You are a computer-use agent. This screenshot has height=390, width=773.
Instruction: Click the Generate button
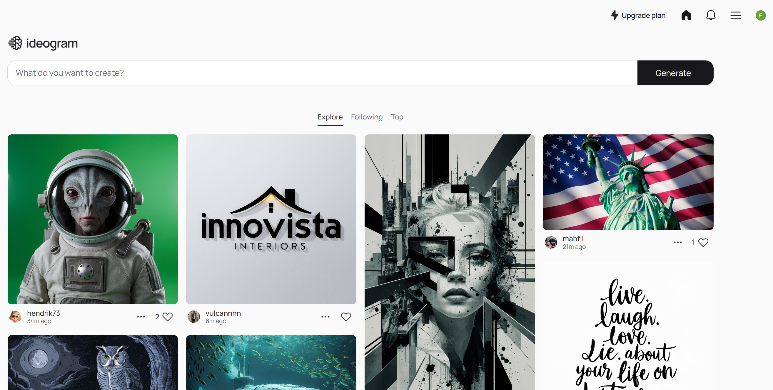tap(675, 73)
